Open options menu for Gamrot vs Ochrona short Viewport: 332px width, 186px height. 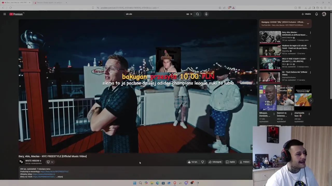pos(291,114)
